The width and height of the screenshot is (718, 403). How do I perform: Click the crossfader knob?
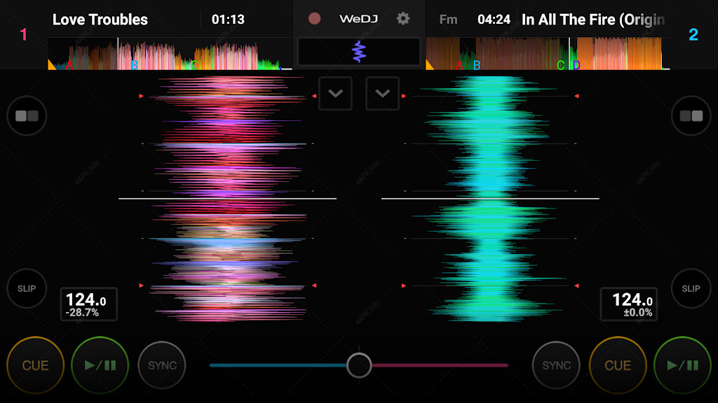click(359, 365)
